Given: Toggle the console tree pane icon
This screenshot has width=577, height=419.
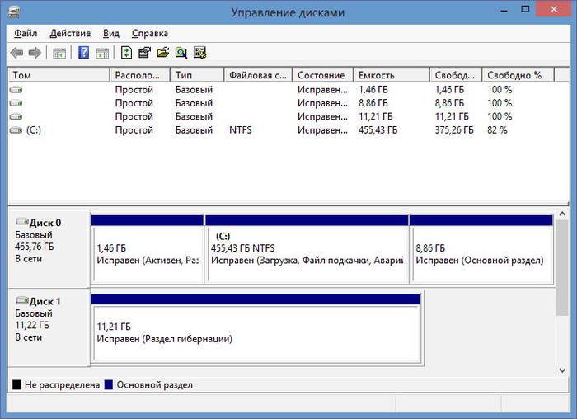Looking at the screenshot, I should 59,53.
